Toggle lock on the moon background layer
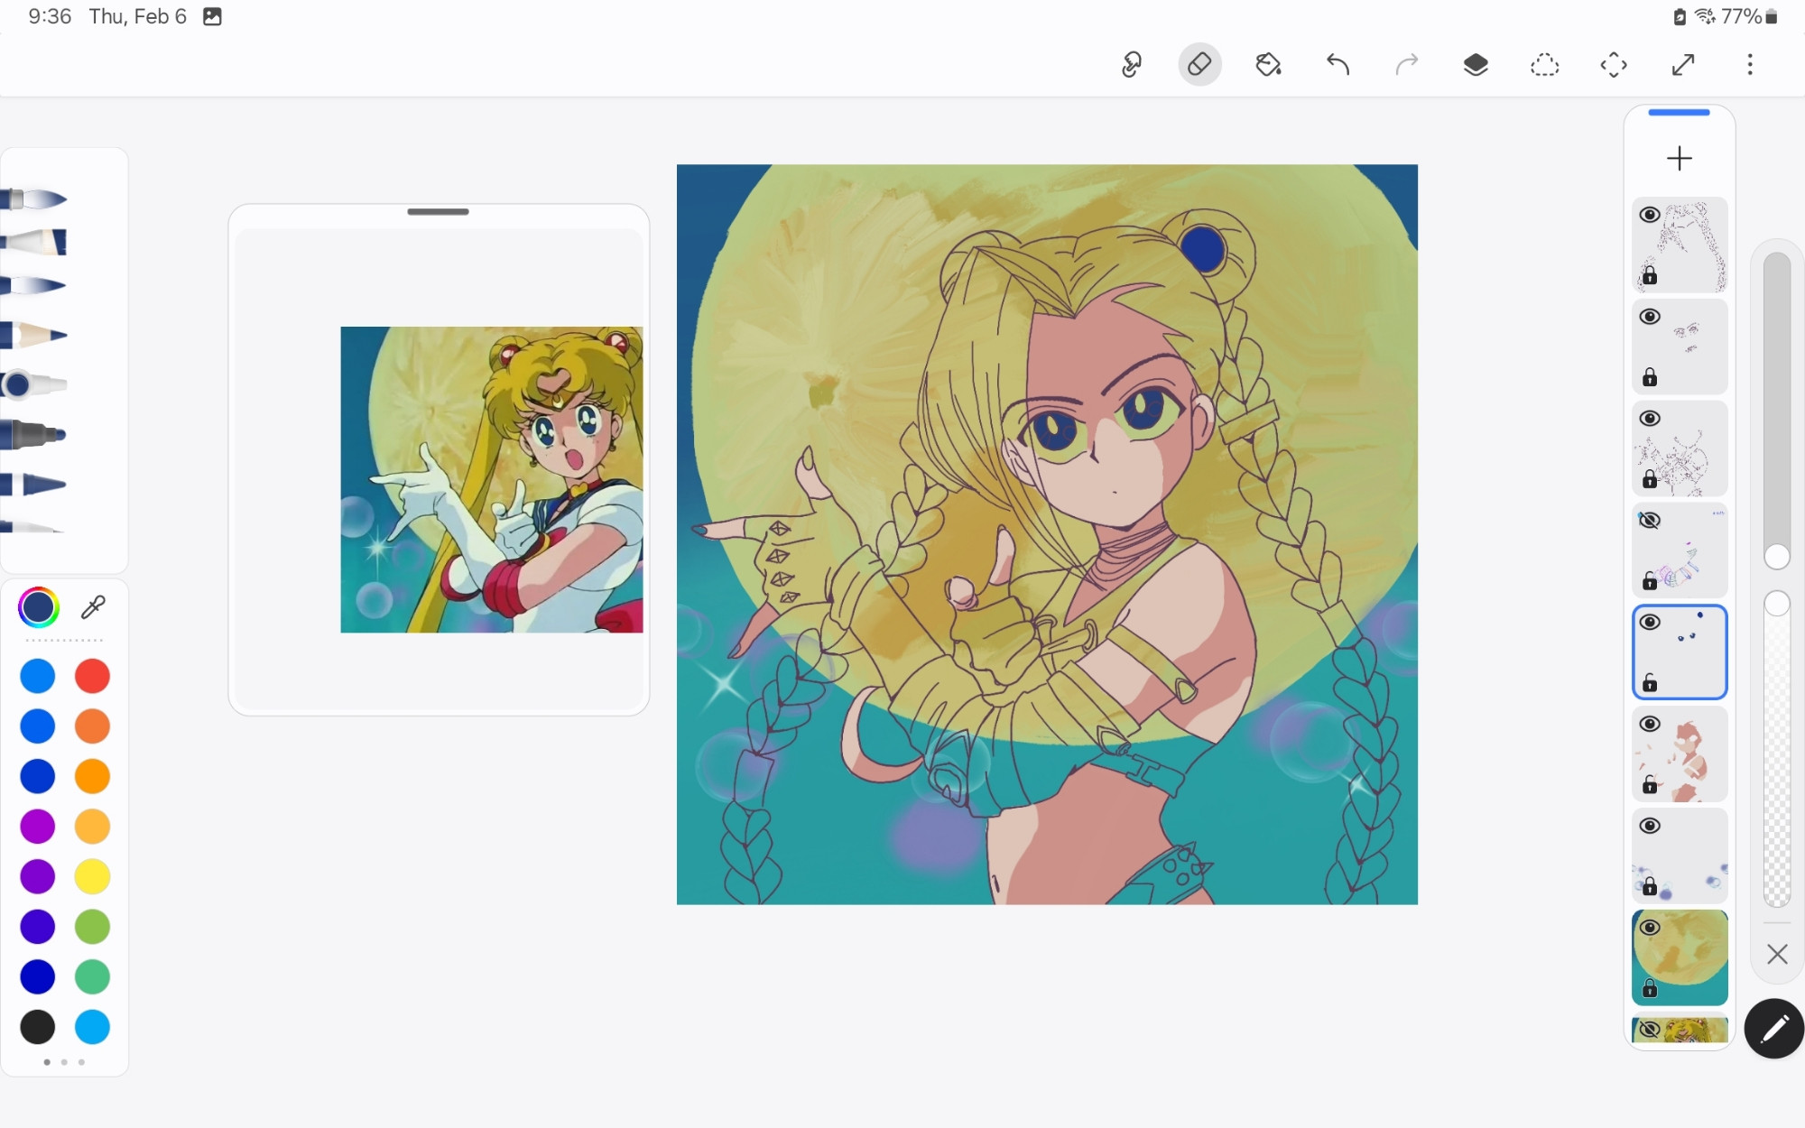 tap(1650, 989)
